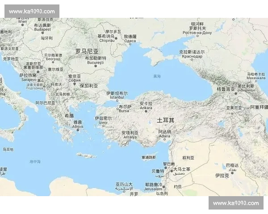Click the İstanbul city label

[x=117, y=97]
